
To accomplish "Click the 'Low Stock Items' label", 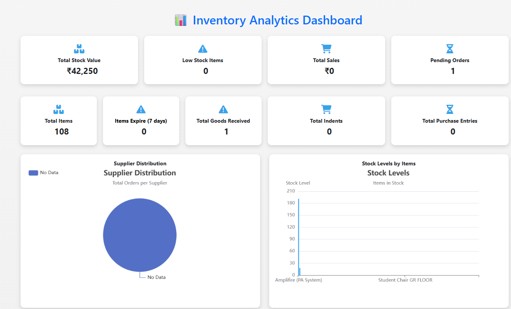I will pos(203,60).
